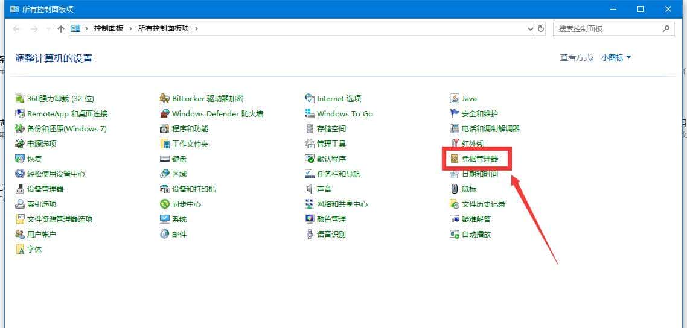Click the 存储空间 icon
Viewport: 687px width, 328px height.
point(310,128)
